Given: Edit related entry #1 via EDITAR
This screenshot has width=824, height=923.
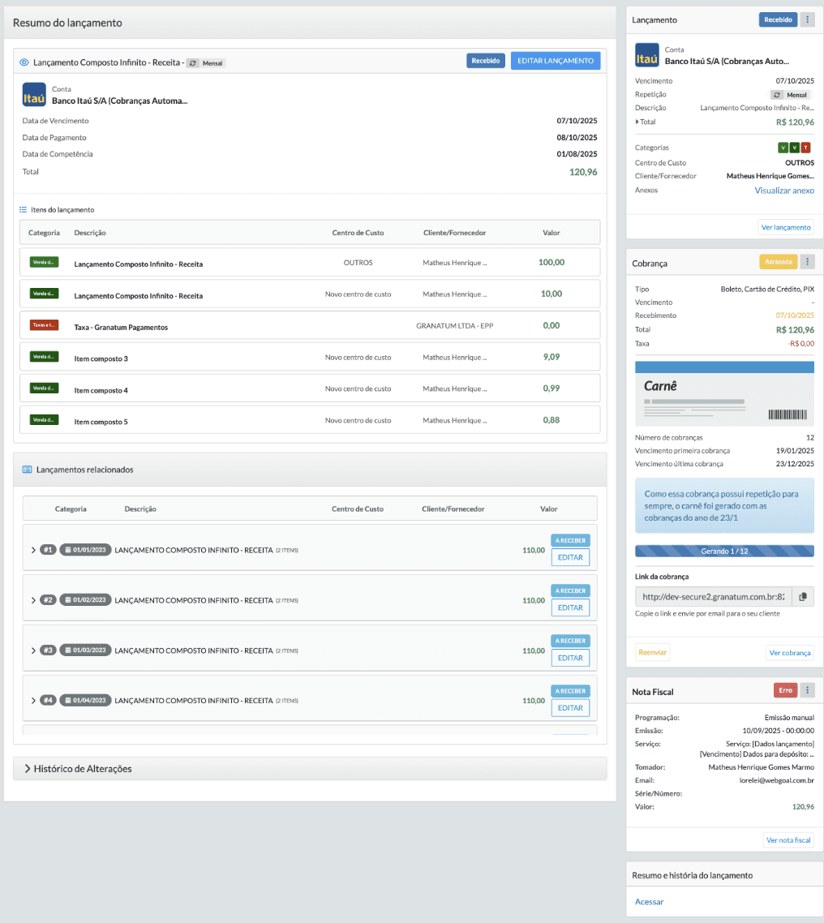Looking at the screenshot, I should (x=570, y=557).
